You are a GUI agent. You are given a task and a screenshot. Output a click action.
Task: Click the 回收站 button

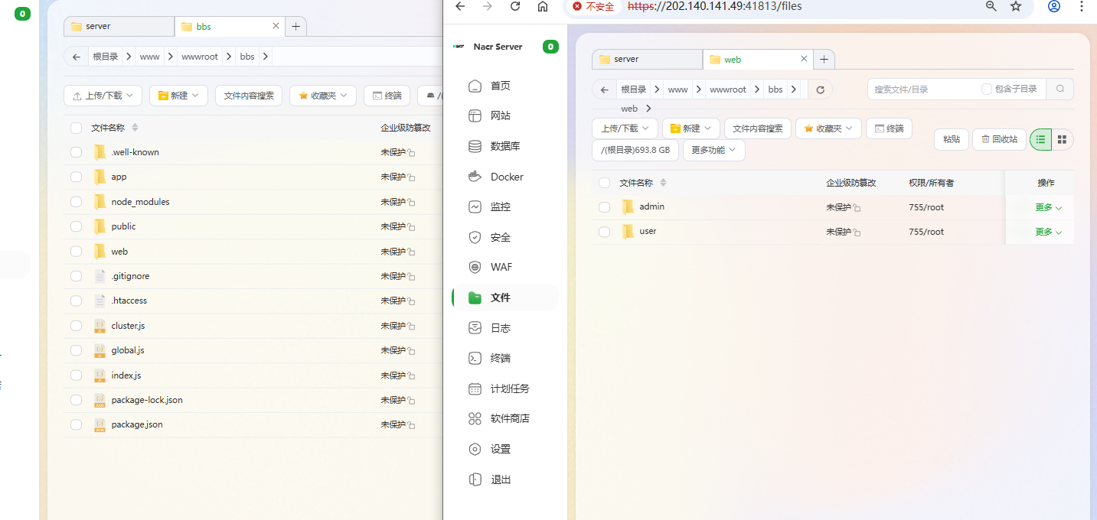(999, 139)
